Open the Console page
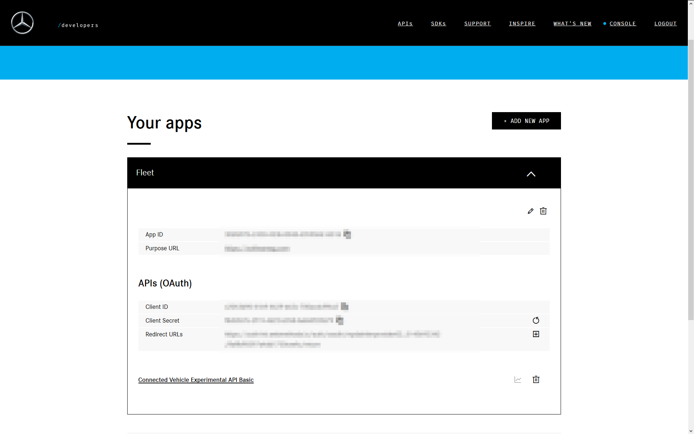The image size is (694, 434). coord(623,24)
